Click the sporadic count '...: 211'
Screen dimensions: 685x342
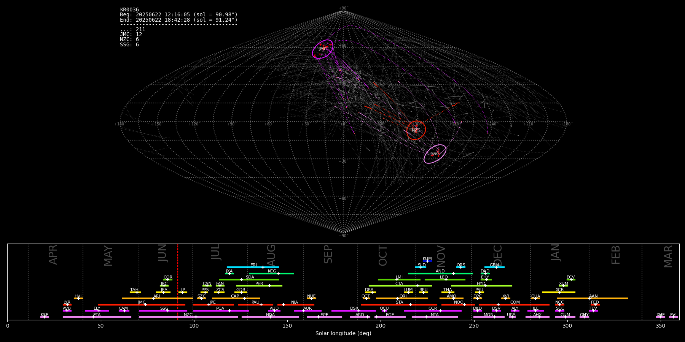coord(132,30)
